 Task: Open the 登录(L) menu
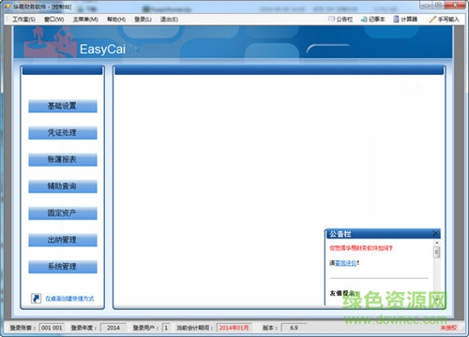point(143,20)
